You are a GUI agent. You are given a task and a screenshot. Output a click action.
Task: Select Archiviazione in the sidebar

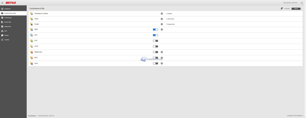tap(8, 18)
